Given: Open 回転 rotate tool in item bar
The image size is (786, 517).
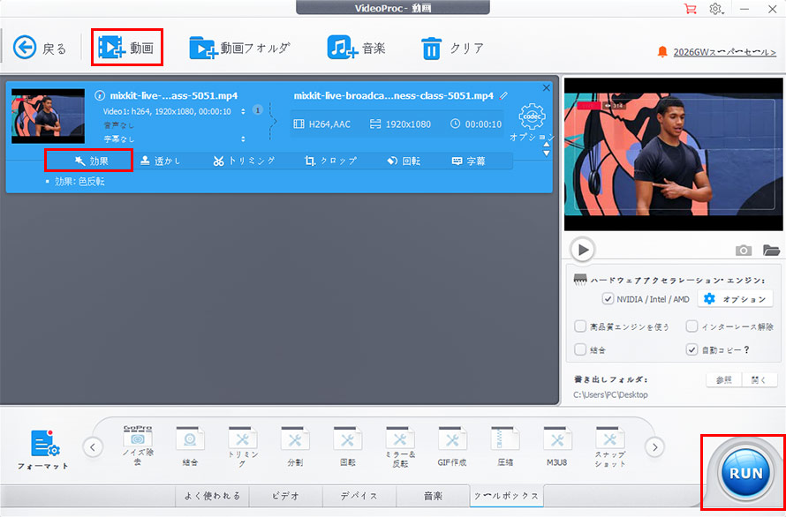Looking at the screenshot, I should click(404, 161).
